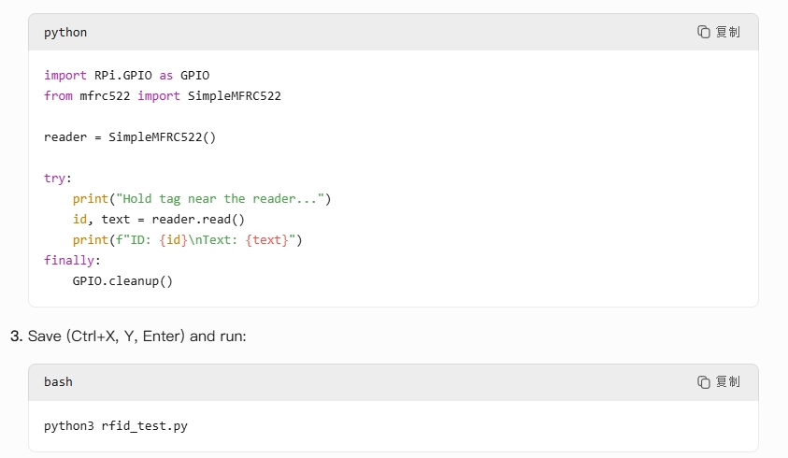
Task: Click the f-string print statement with {id}
Action: click(x=187, y=239)
